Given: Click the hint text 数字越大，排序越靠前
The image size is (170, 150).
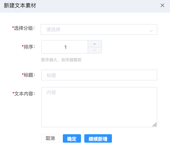Looking at the screenshot, I should click(x=61, y=60).
